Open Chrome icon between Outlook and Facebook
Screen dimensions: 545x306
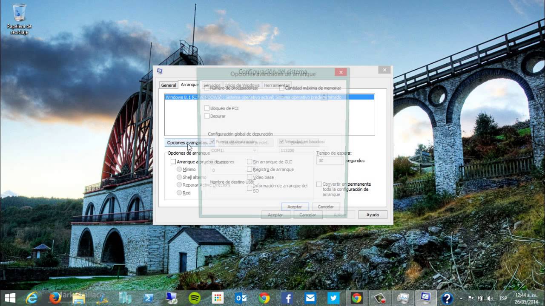click(264, 298)
